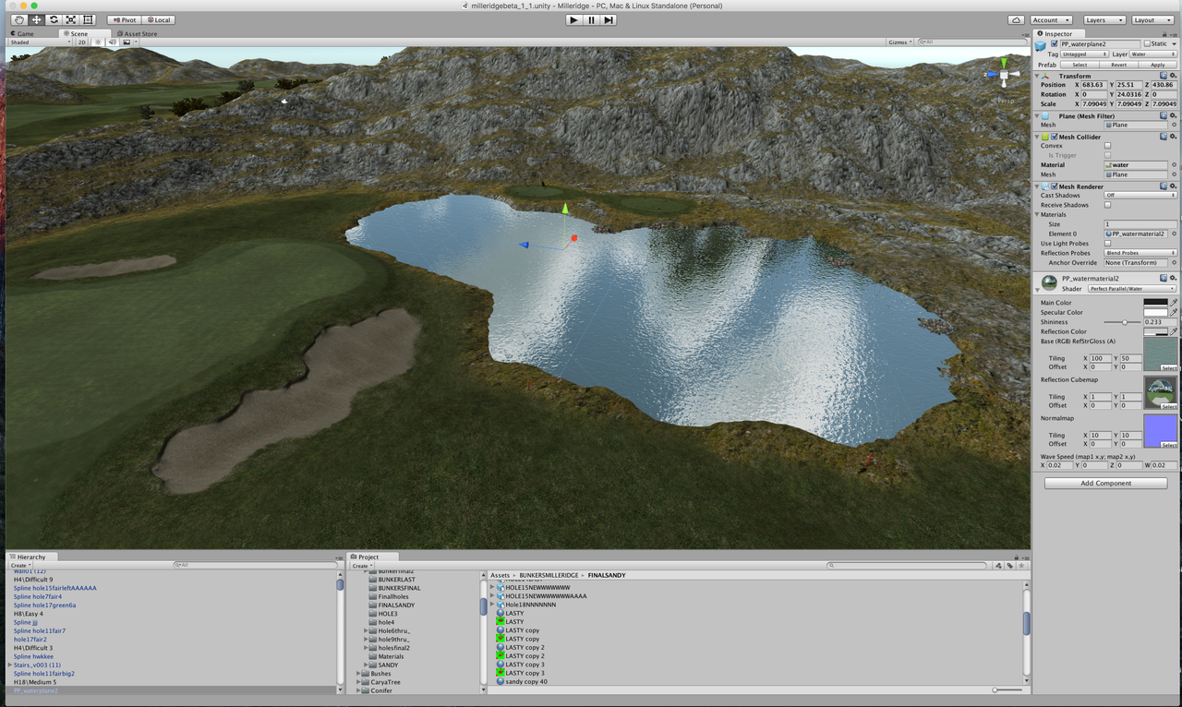Viewport: 1182px width, 707px height.
Task: Click the Pause button
Action: coord(591,19)
